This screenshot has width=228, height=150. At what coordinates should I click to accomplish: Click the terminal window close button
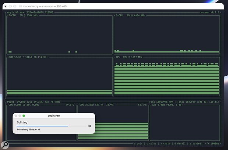(6, 6)
